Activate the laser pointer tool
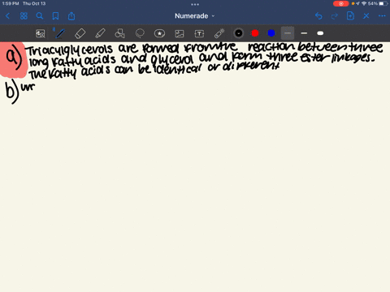Screen dimensions: 390x292 coord(219,33)
